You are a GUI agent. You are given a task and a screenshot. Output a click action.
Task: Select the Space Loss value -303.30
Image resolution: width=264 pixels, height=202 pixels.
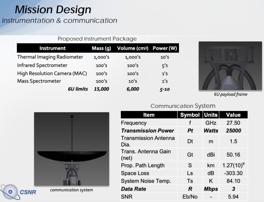point(233,173)
